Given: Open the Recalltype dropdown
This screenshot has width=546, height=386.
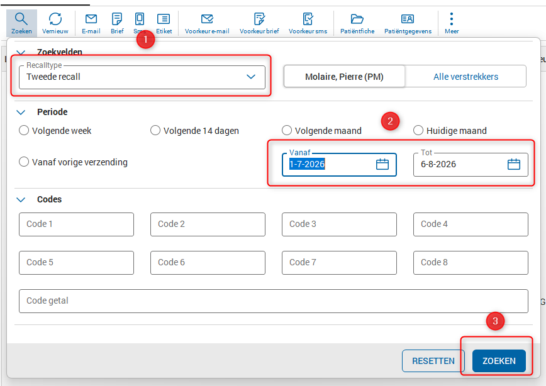Looking at the screenshot, I should tap(142, 77).
